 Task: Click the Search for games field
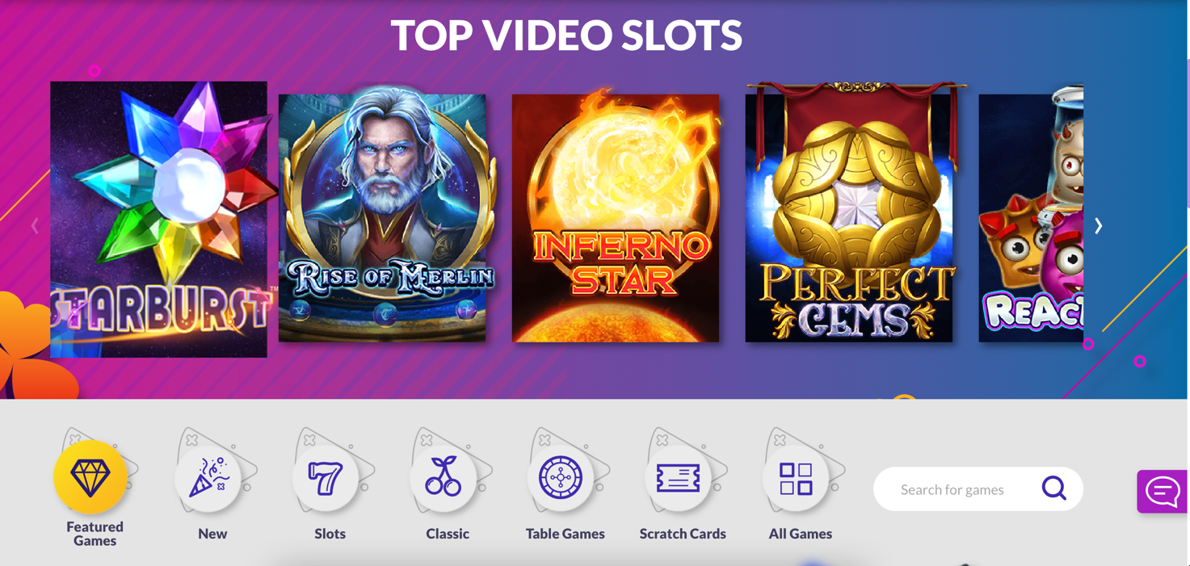tap(978, 489)
